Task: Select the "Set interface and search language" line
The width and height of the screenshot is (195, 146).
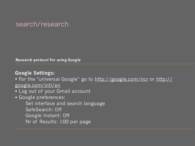Action: [65, 103]
